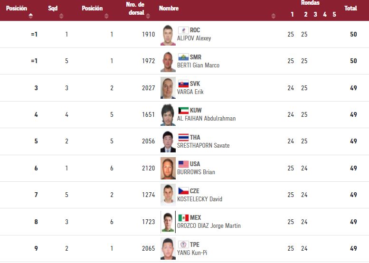Click VARGA Erik athlete photo

click(168, 88)
